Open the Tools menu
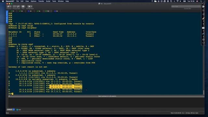208x117 pixels. 54,1
